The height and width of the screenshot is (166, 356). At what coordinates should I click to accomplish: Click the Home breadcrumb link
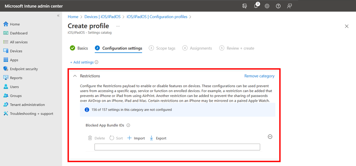click(73, 17)
